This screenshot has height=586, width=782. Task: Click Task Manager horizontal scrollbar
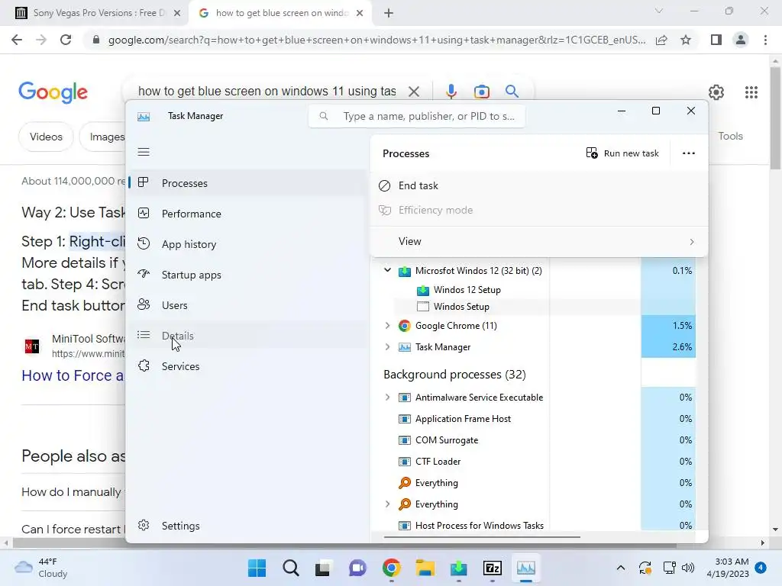(482, 537)
